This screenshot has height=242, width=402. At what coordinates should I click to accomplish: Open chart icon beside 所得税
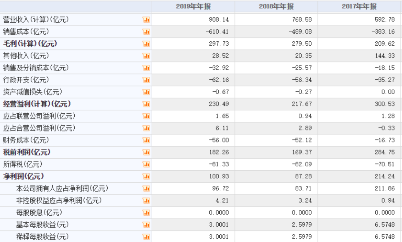[146, 165]
